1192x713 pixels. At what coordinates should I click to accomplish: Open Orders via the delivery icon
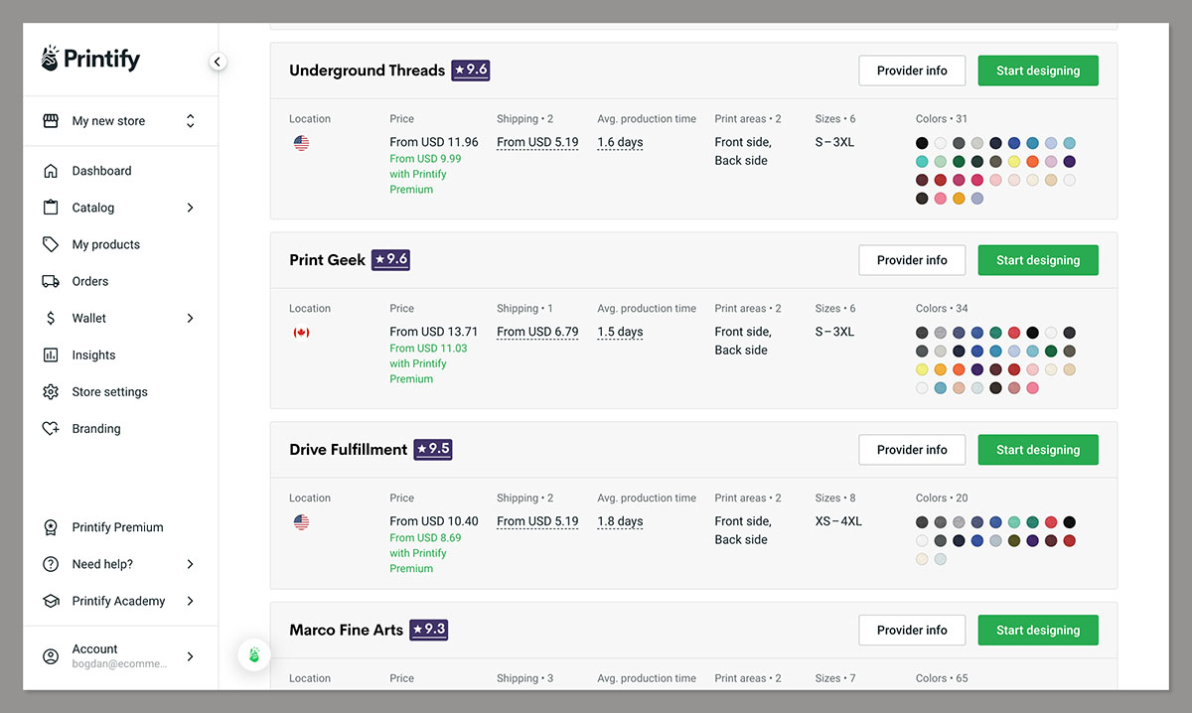tap(51, 281)
